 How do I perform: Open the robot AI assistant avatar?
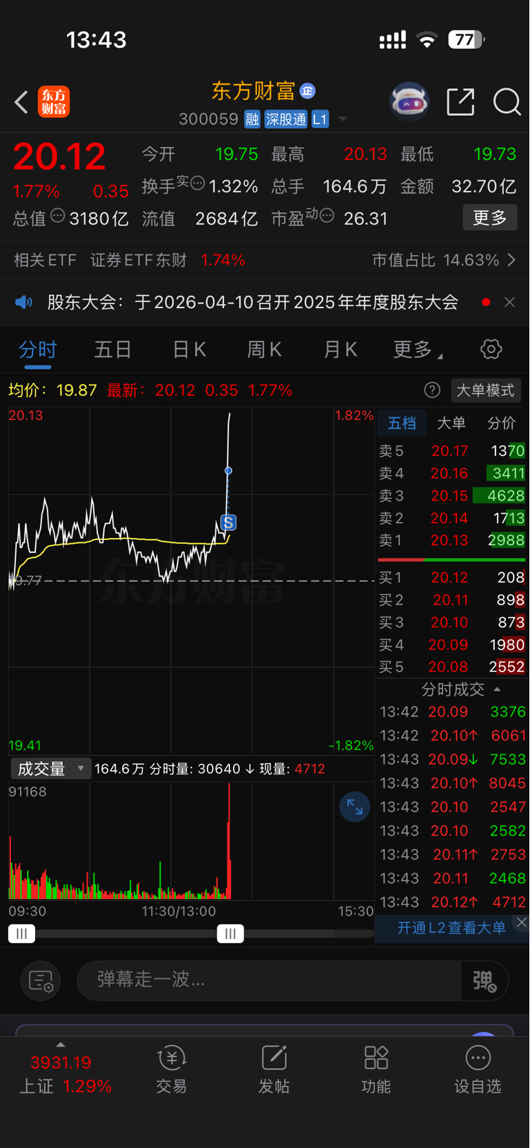tap(409, 102)
